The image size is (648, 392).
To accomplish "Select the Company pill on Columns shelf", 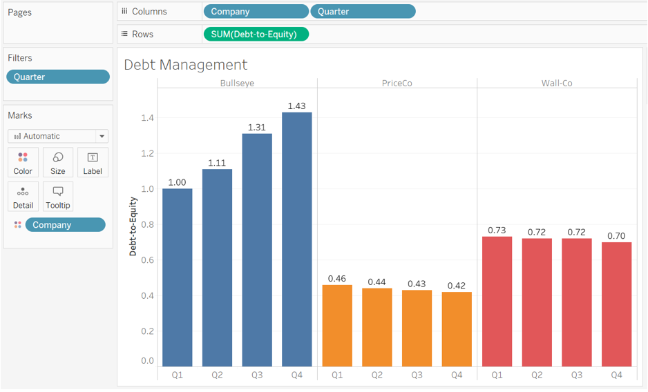I will (x=256, y=12).
